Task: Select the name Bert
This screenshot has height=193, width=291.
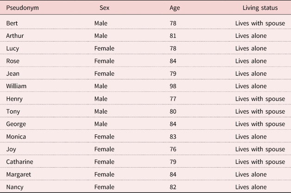Action: click(12, 24)
